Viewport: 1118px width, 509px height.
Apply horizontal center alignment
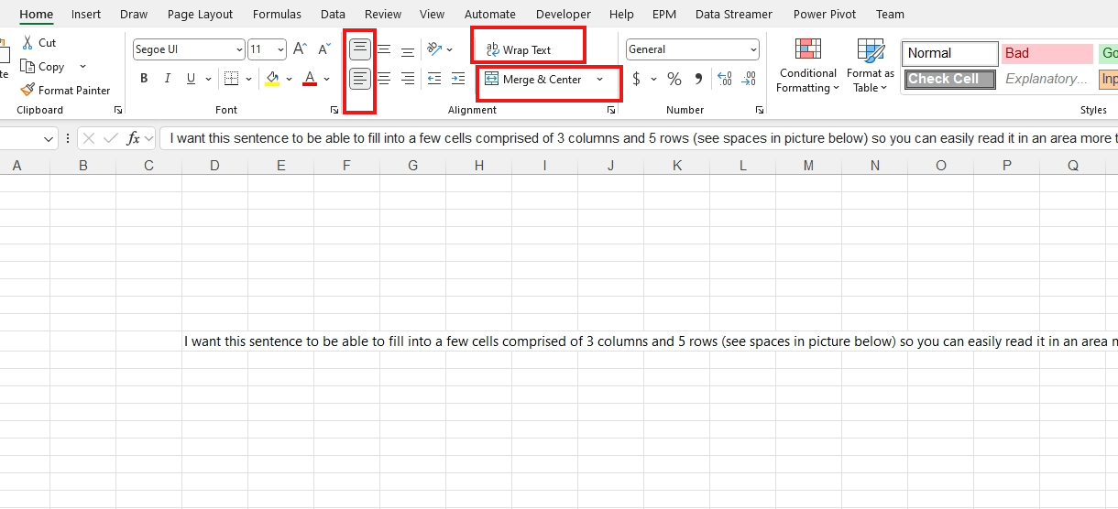pyautogui.click(x=384, y=79)
